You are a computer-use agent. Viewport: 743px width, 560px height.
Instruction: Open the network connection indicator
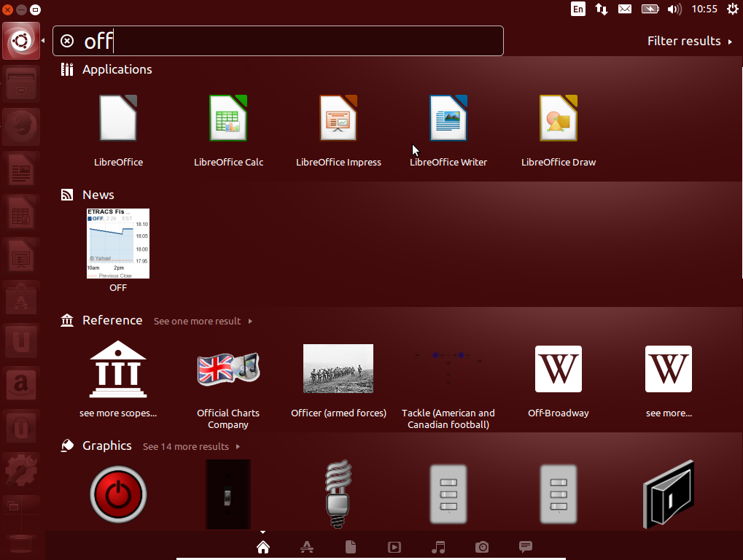coord(602,9)
